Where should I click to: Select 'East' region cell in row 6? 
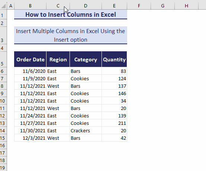click(x=58, y=71)
